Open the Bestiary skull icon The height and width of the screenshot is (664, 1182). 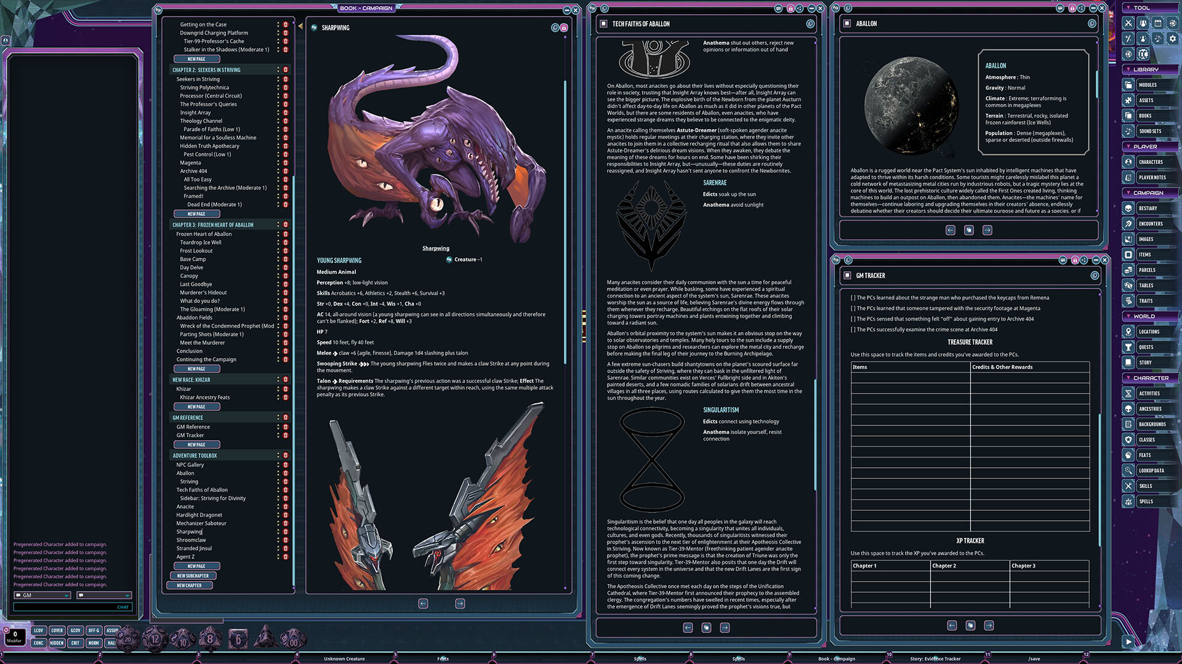(1128, 208)
